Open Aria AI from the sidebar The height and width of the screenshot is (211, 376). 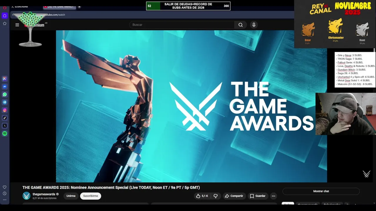click(x=5, y=79)
